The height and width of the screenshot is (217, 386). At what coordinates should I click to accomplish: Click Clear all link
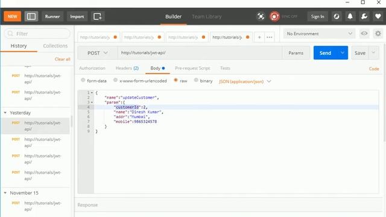tap(63, 59)
